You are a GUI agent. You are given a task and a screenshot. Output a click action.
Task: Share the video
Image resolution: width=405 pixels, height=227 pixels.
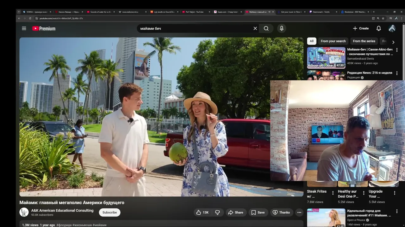(x=236, y=212)
